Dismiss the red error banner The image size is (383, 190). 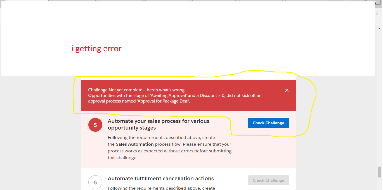coord(287,90)
